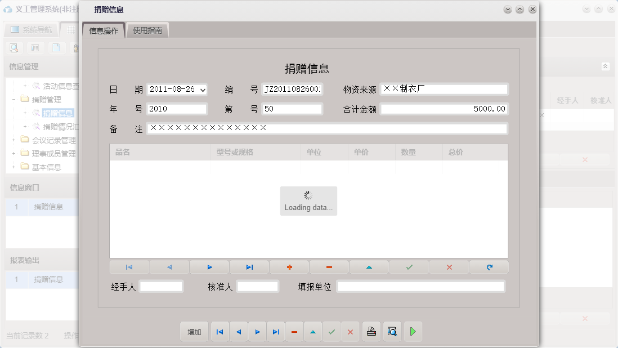Click the next-record arrow in the bottom toolbar
Screen dimensions: 618x348
pos(257,332)
